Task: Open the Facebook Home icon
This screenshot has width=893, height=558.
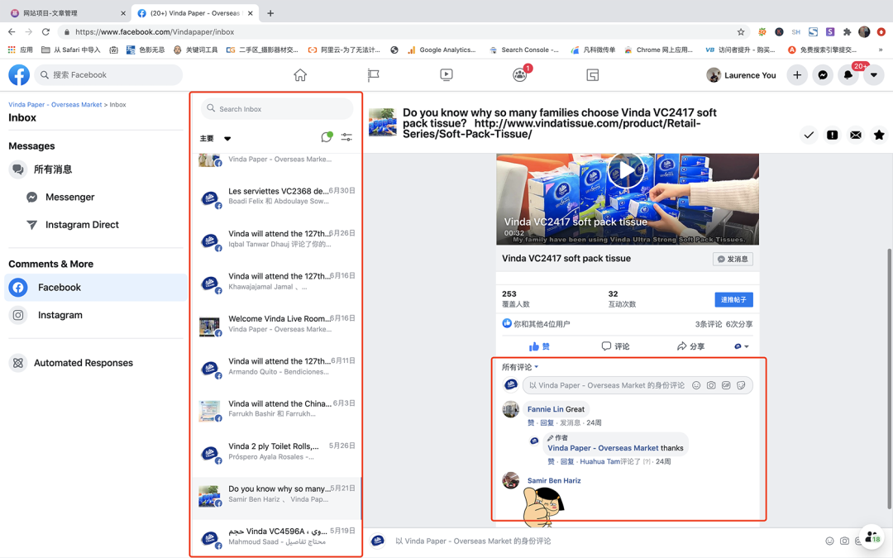Action: [x=300, y=74]
